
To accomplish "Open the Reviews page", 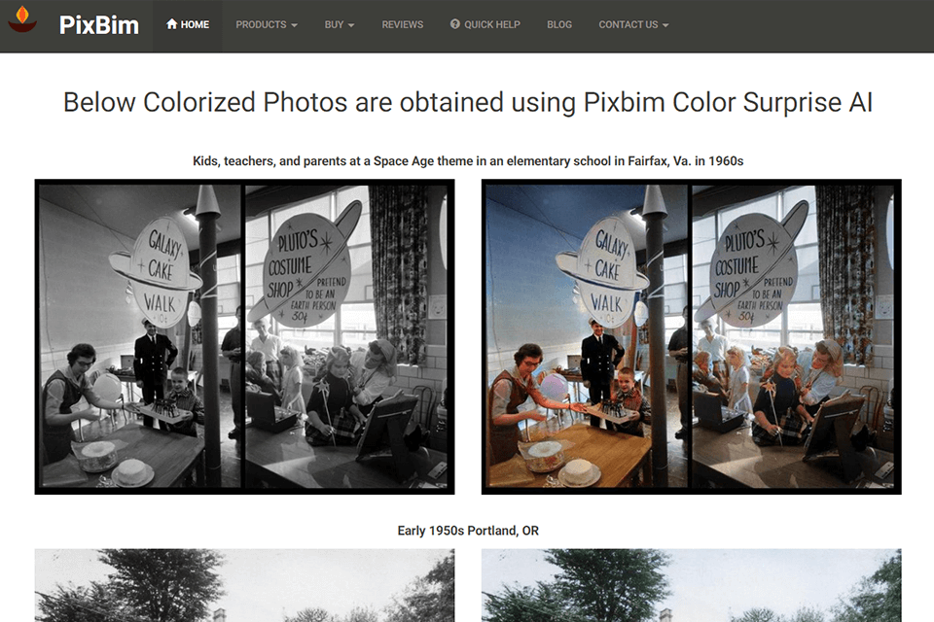I will tap(402, 25).
